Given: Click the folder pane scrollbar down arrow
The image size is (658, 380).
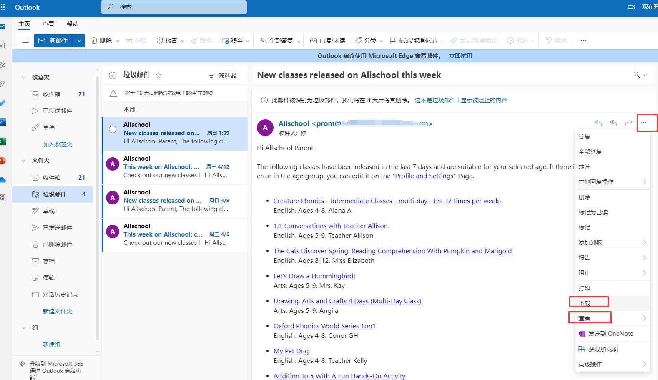Looking at the screenshot, I should pos(98,352).
